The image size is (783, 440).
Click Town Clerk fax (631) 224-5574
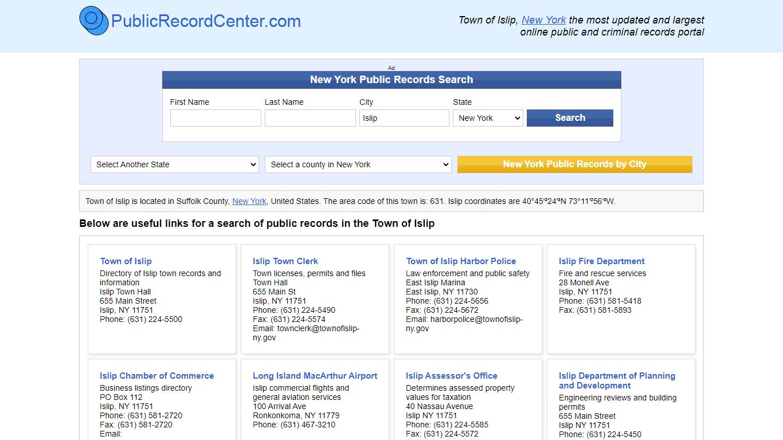pyautogui.click(x=298, y=319)
